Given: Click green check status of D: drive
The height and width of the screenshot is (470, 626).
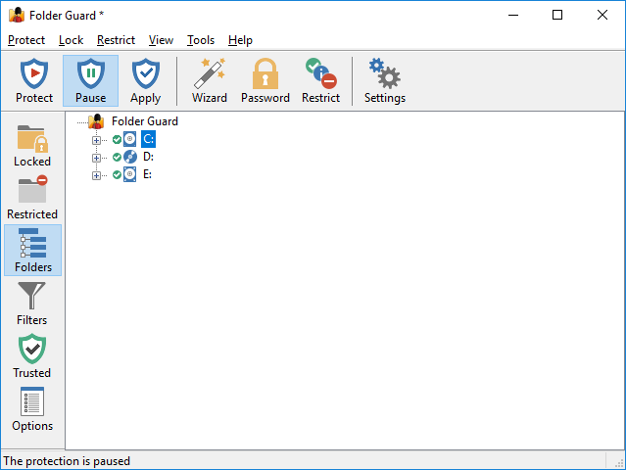Looking at the screenshot, I should pyautogui.click(x=117, y=157).
